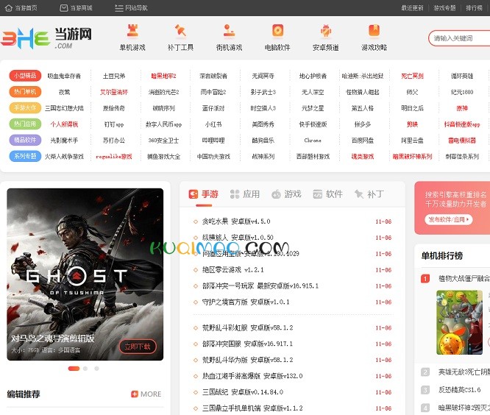
Task: Select the 系列专题 category label
Action: [x=25, y=156]
